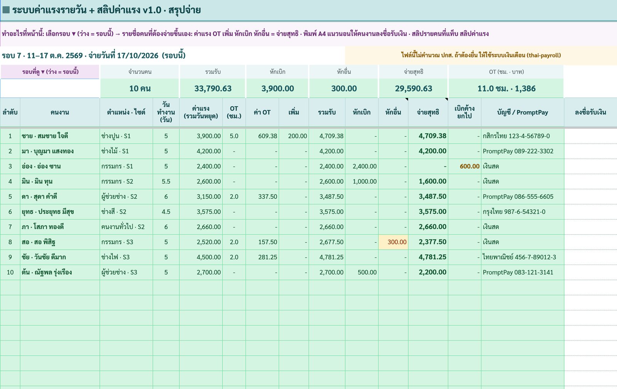
Task: Select net pay 4,709.38 in row 1
Action: [x=428, y=136]
